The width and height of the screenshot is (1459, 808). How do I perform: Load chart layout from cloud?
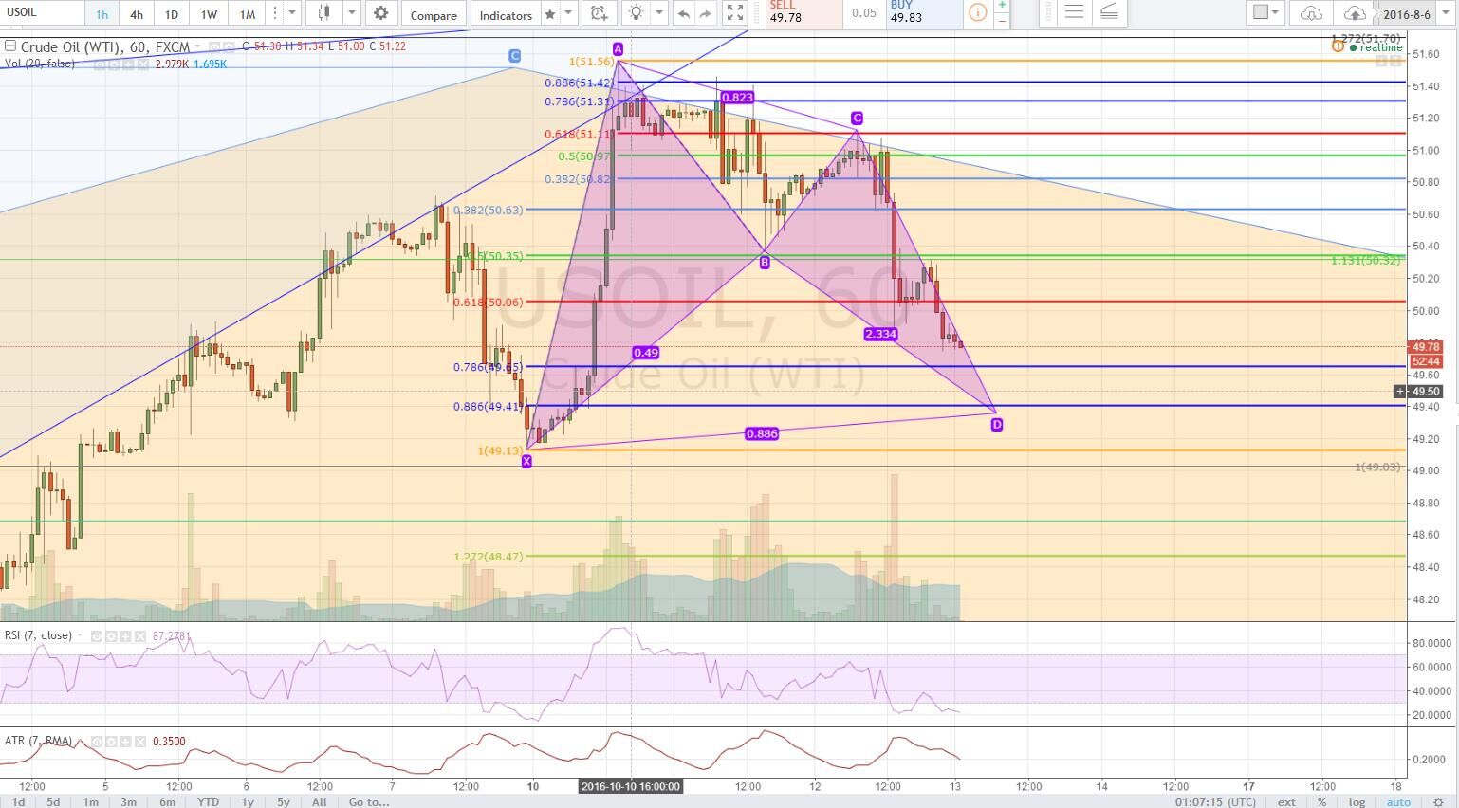1311,13
